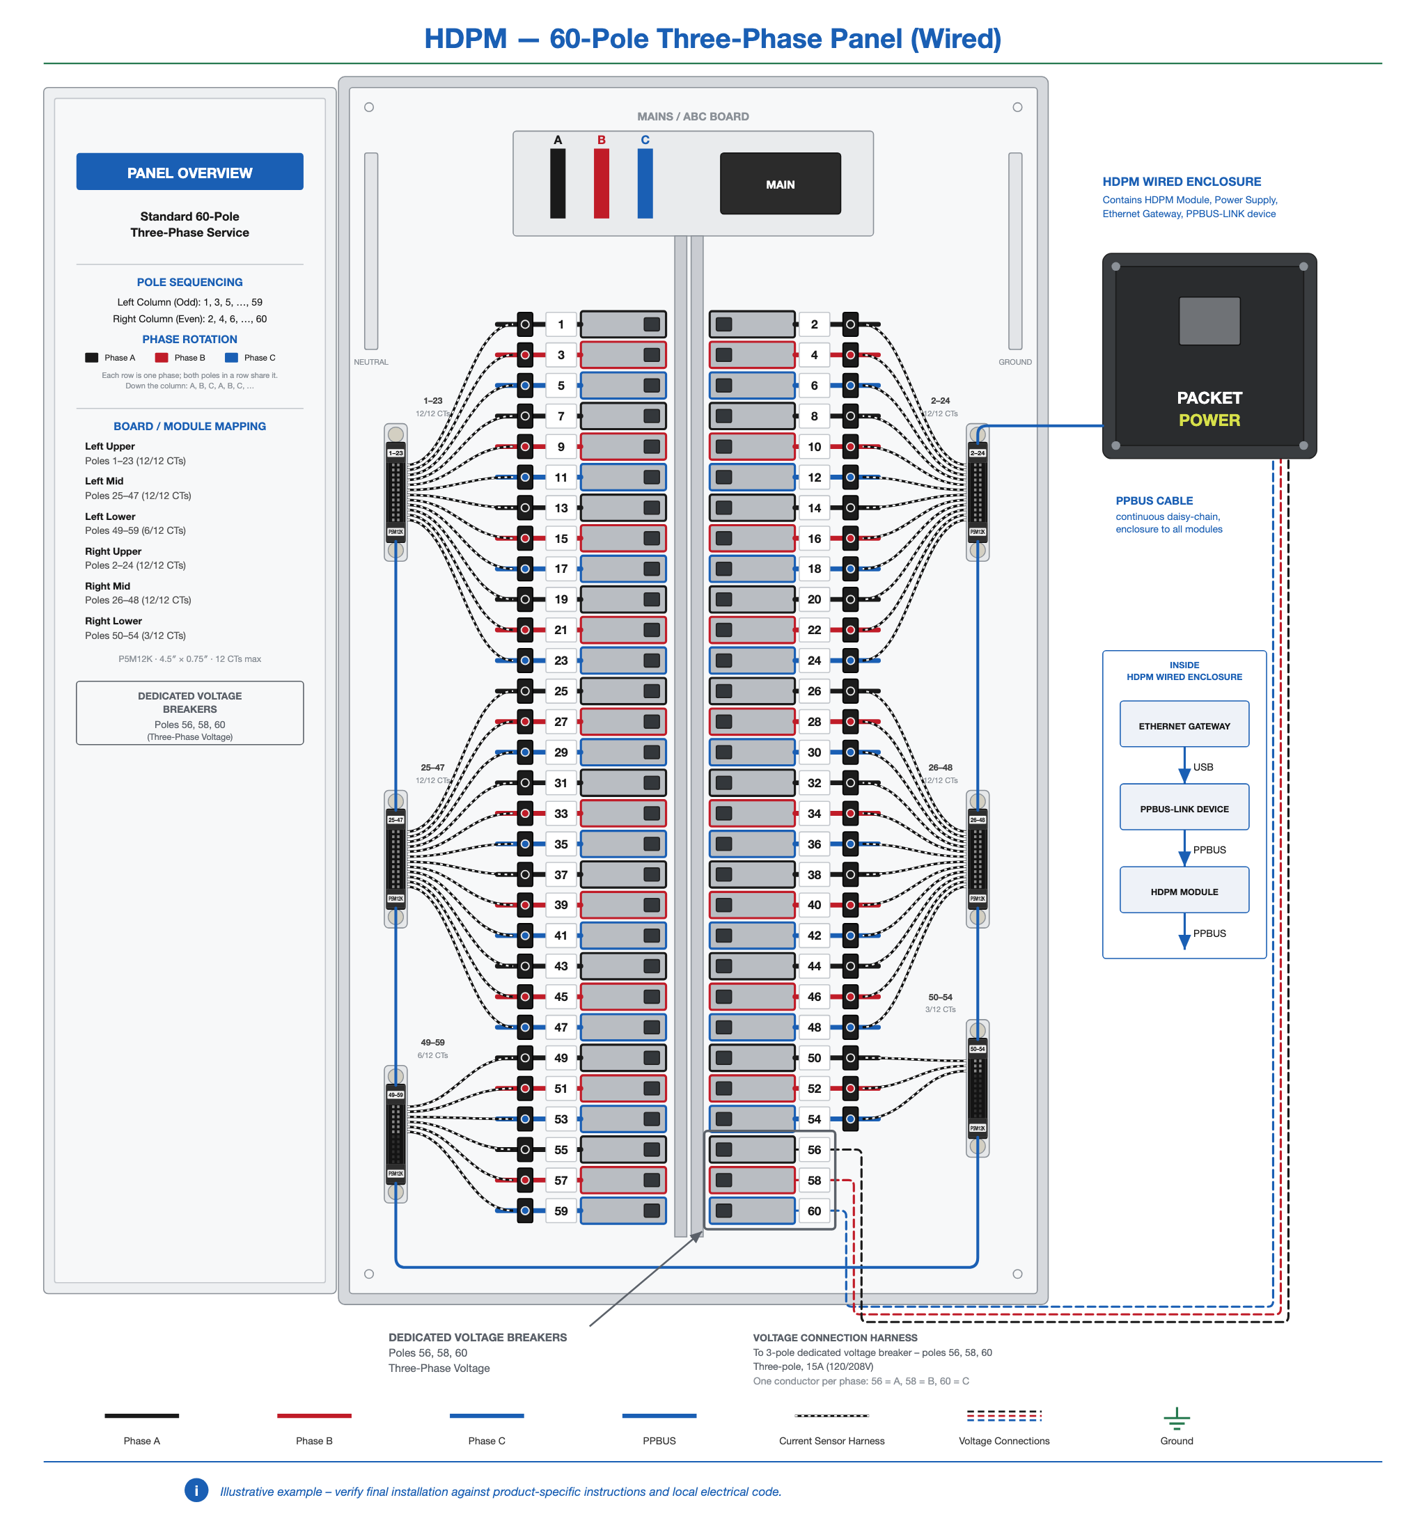Click the black Phase A bus bar

[x=558, y=183]
